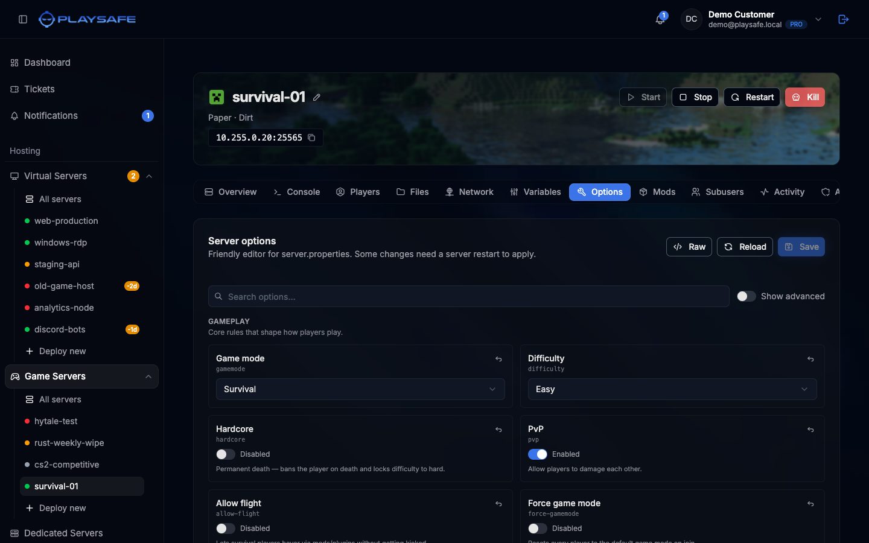Viewport: 869px width, 543px height.
Task: Open the Game mode dropdown
Action: [x=360, y=389]
